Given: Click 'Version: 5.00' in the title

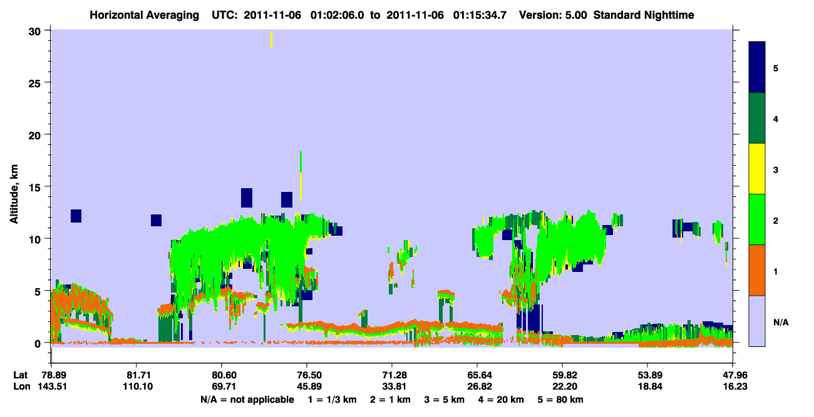Looking at the screenshot, I should [554, 15].
